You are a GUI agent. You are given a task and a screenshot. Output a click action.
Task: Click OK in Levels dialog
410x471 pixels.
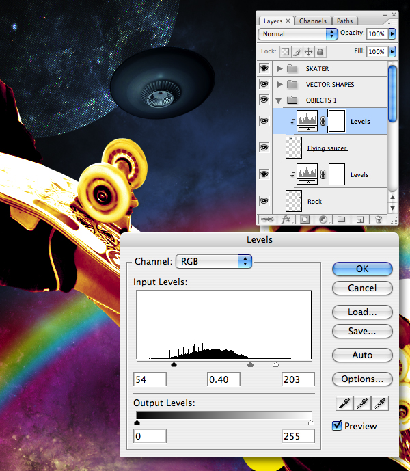362,269
